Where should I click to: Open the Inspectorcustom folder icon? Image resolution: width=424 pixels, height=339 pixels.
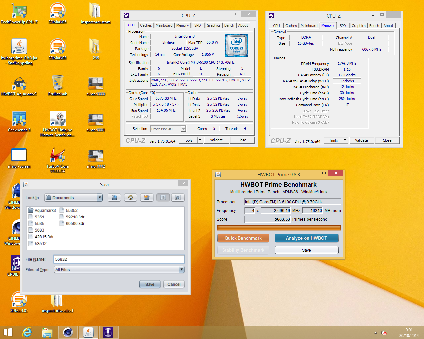point(96,14)
